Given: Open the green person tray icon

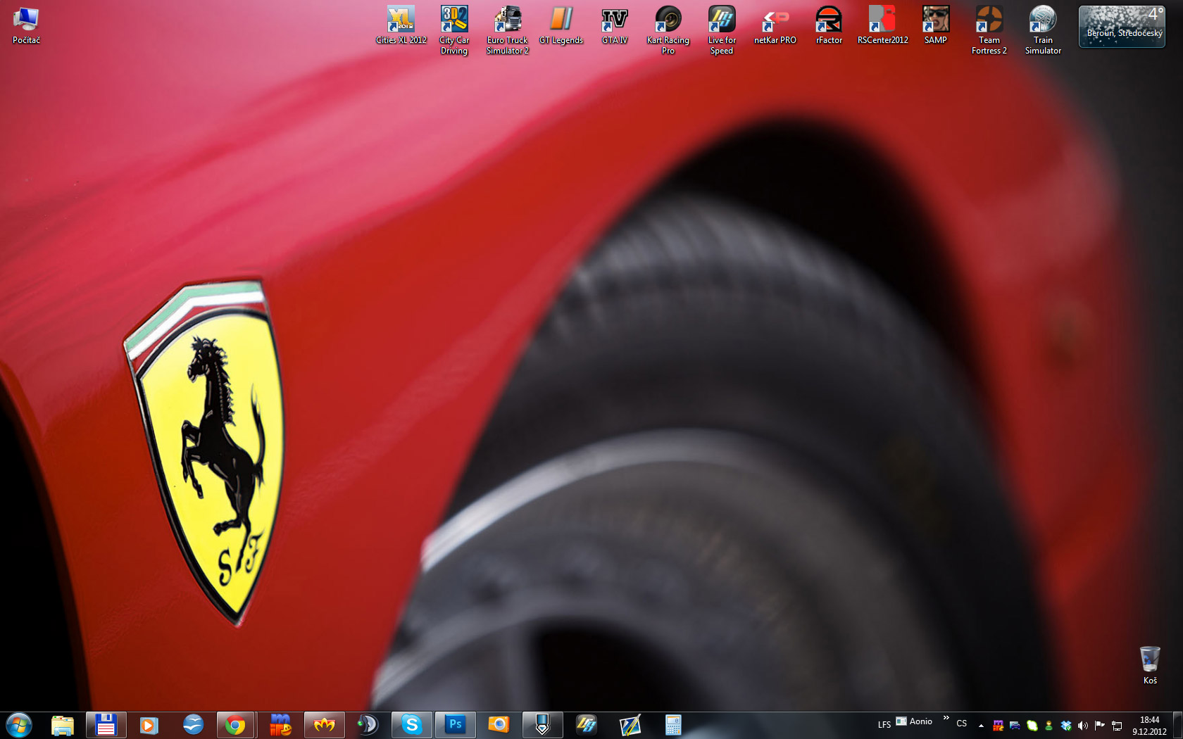Looking at the screenshot, I should point(1049,726).
